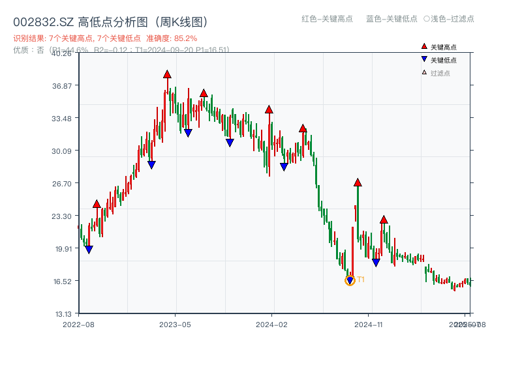Select the red key-high triangle at the chart's highest peak
522x391 pixels.
click(167, 74)
